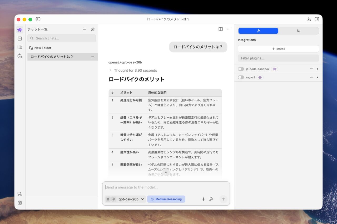337x224 pixels.
Task: Open the Chat view icon in sidebar
Action: [x=20, y=30]
